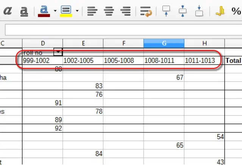Select the cell containing 78
Screen dimensions: 242x165
click(x=83, y=111)
